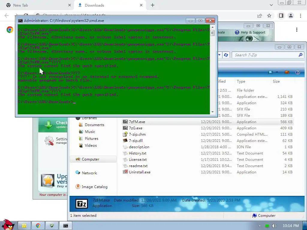
Task: Click the 7zG.exe file icon
Action: pos(125,128)
